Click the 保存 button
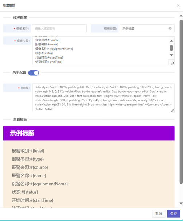Screen dimensions: 183x221 174,214
